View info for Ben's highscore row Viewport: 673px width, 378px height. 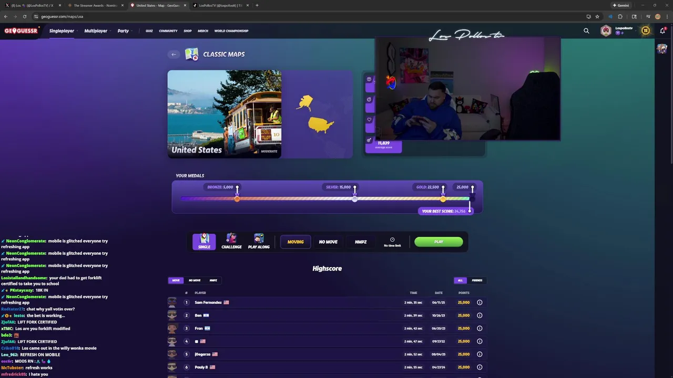point(480,316)
